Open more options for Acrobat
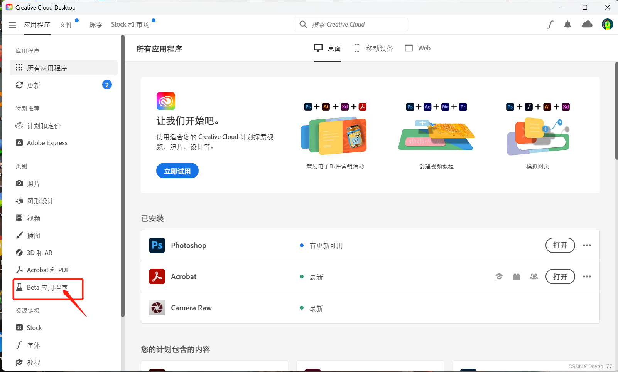 click(587, 276)
